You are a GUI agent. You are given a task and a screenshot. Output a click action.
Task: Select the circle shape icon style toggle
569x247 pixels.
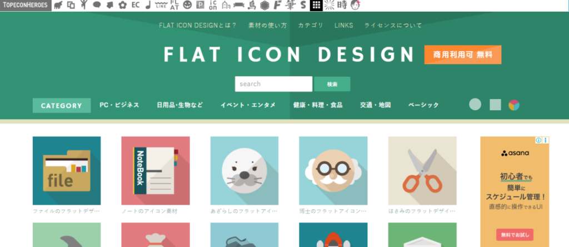pyautogui.click(x=475, y=105)
